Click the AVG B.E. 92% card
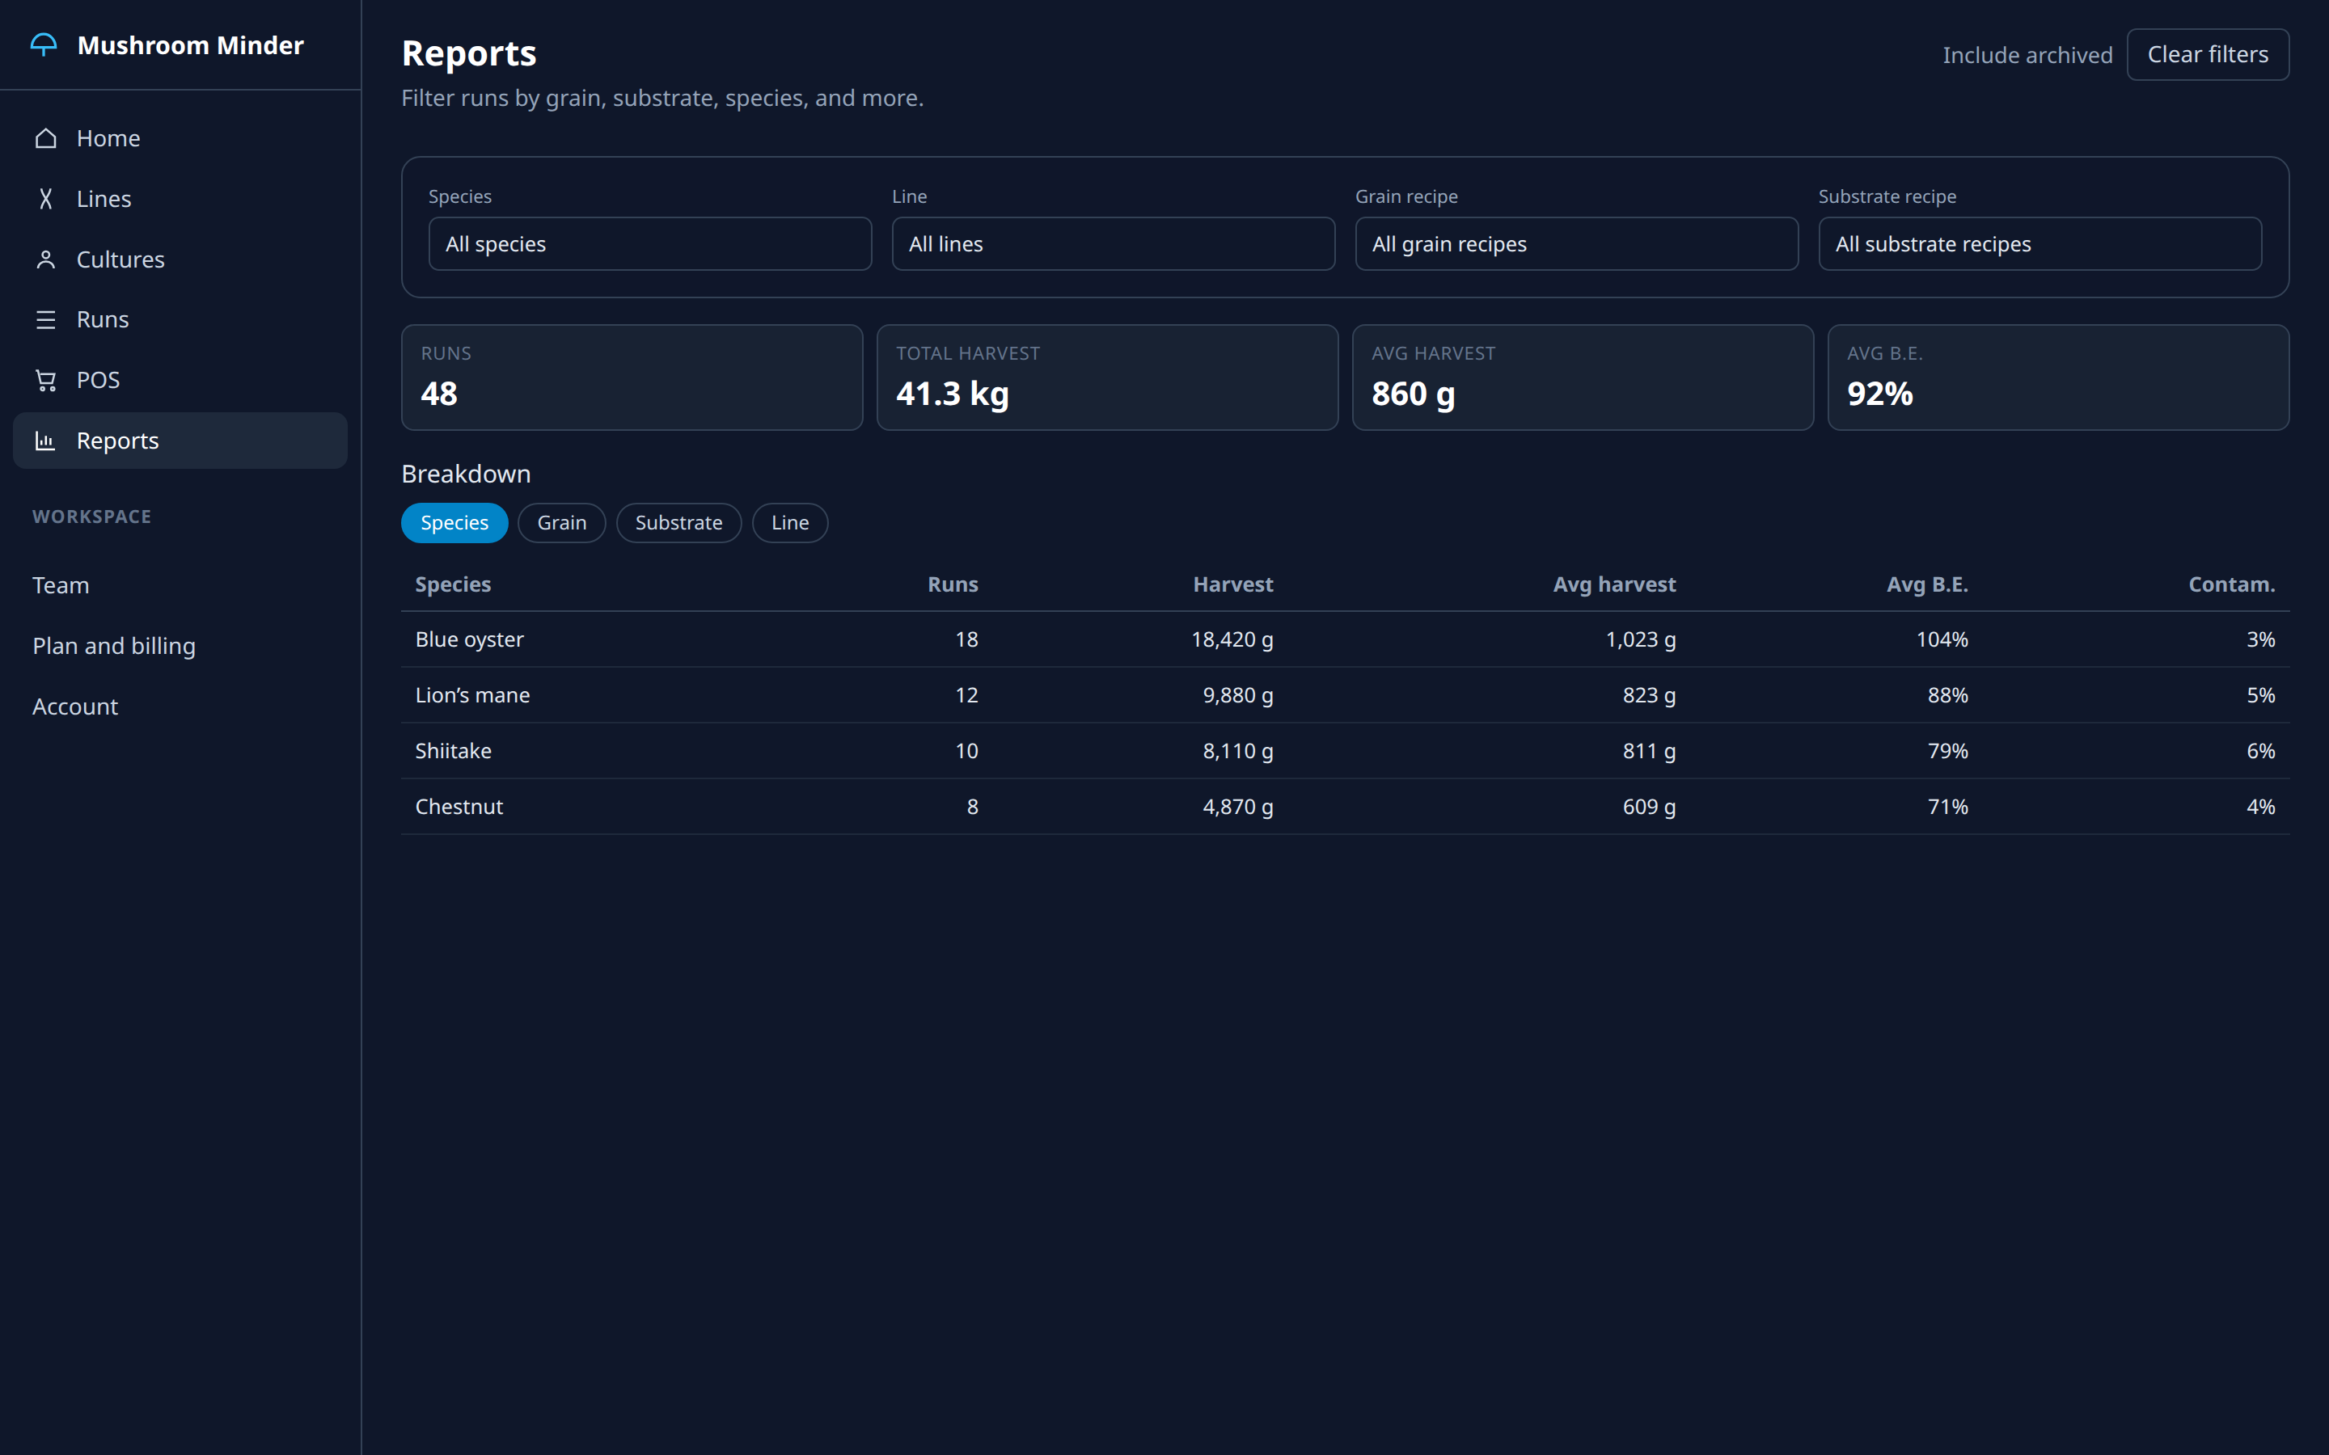This screenshot has width=2329, height=1455. point(2057,377)
